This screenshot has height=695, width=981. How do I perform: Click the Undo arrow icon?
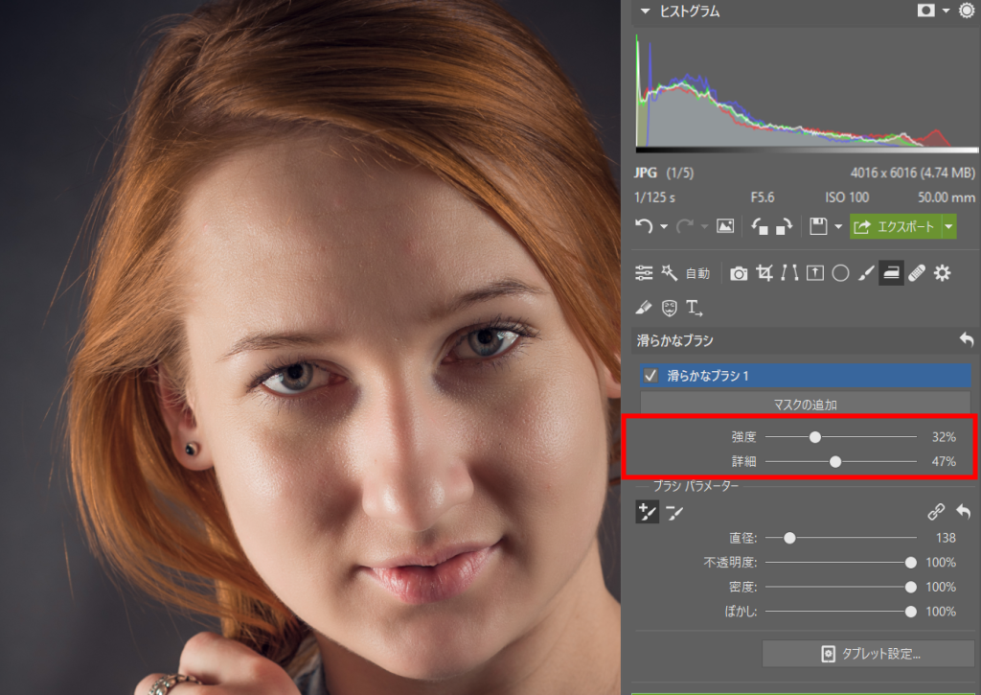[x=644, y=226]
